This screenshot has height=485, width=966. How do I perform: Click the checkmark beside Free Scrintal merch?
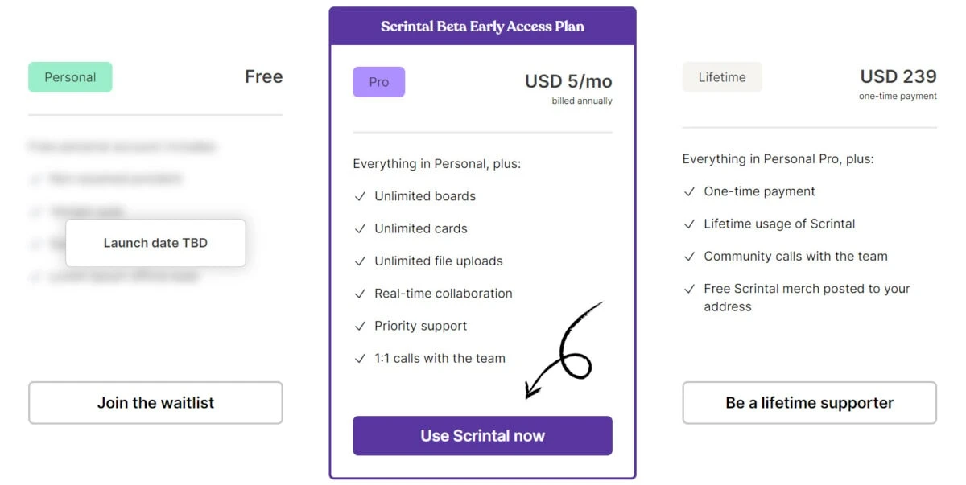coord(689,289)
